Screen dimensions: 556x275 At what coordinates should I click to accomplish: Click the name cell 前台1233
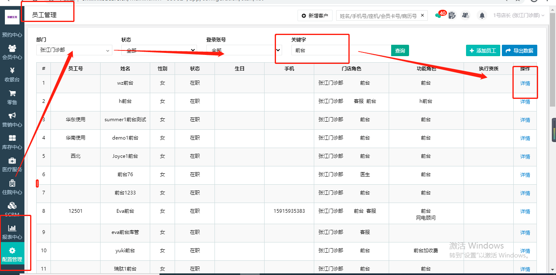(125, 193)
